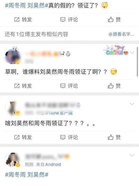This screenshot has width=139, height=186.
Task: Open chevron menu on the Android post
Action: [x=132, y=155]
